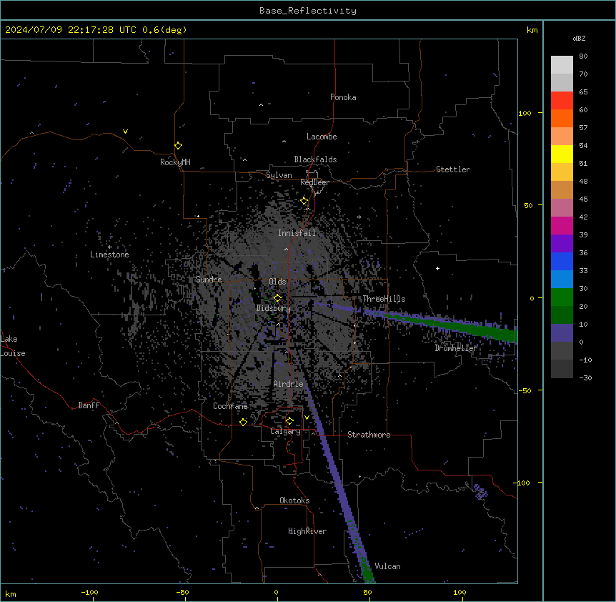Click the Base_Reflectivity title
616x602 pixels.
[x=308, y=11]
